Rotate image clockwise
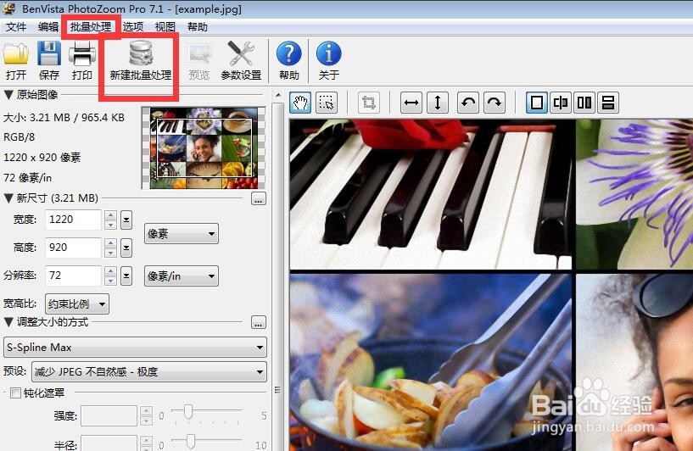 tap(495, 103)
